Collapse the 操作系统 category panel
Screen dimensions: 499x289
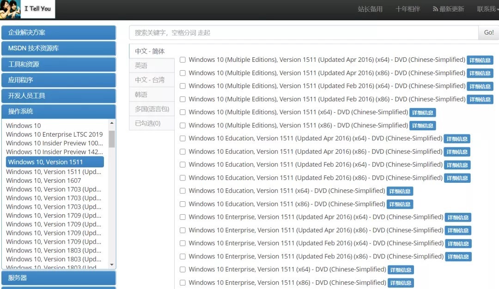point(58,111)
